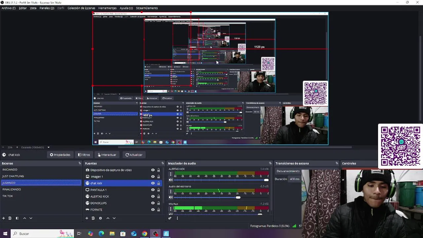Viewport: 423px width, 238px height.
Task: Add a new source with plus icon
Action: pyautogui.click(x=87, y=218)
